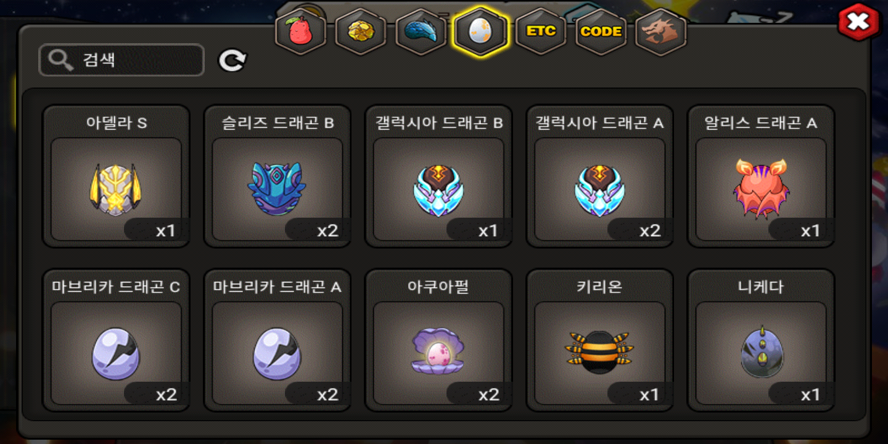Select the egg inventory tab

pos(480,31)
